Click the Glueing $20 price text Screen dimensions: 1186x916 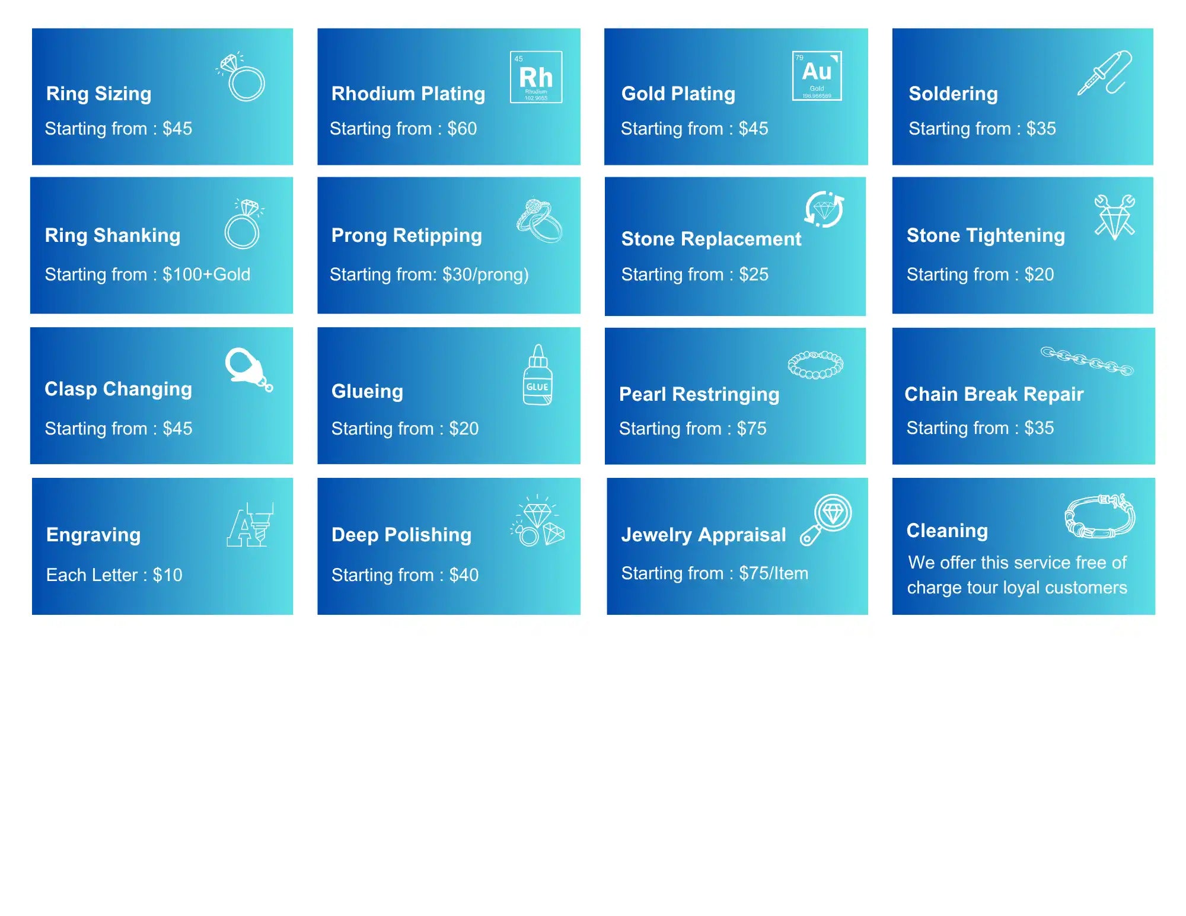pos(405,429)
